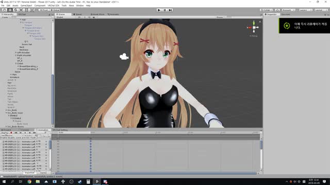Select the Rotate tool in the toolbar
Viewport: 330px width, 185px height.
[15, 10]
